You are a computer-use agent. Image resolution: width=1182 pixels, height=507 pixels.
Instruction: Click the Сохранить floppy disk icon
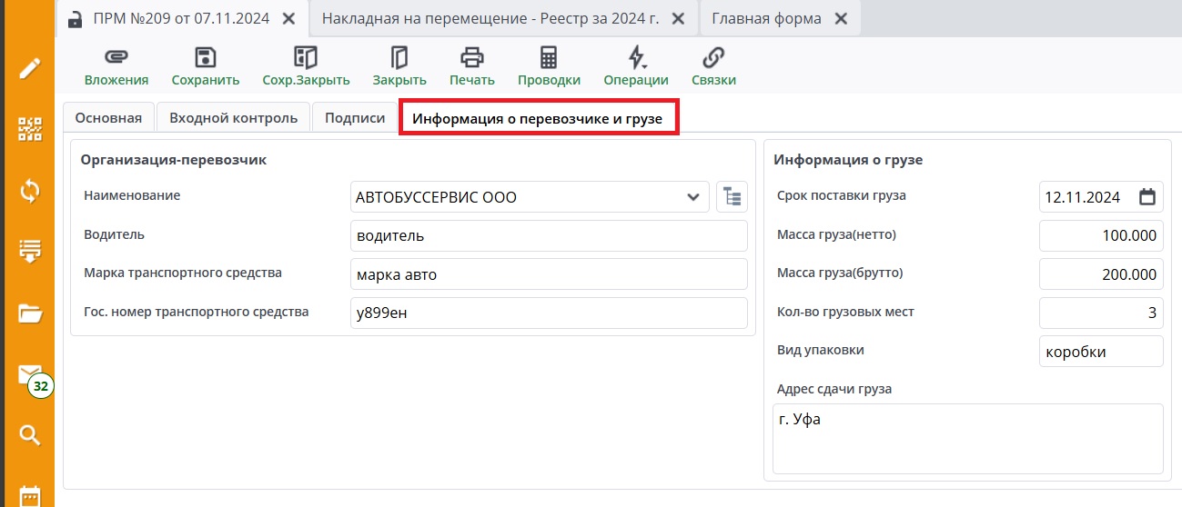pyautogui.click(x=206, y=59)
